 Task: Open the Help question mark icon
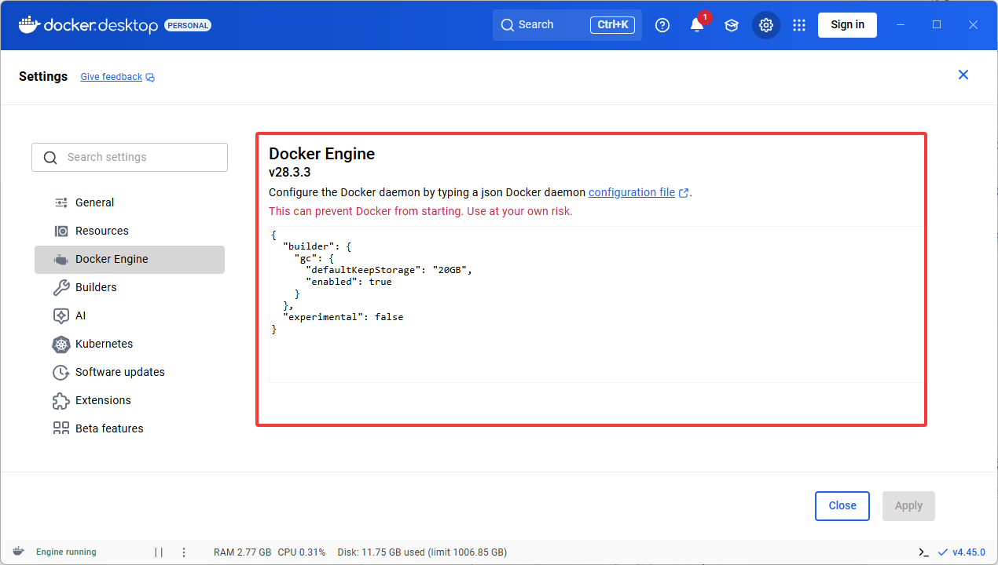(662, 25)
